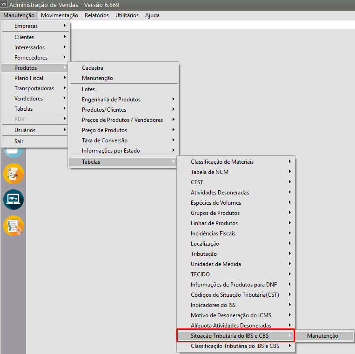Open the Movimentação menu
The width and height of the screenshot is (355, 354).
click(60, 15)
